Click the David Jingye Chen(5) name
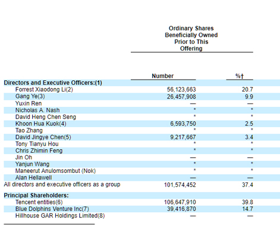This screenshot has width=280, height=230. click(43, 137)
